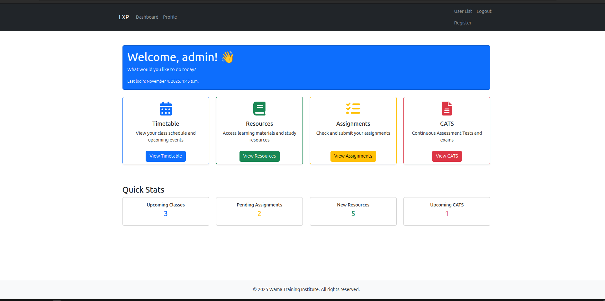Click the View CATS button
605x301 pixels.
pos(447,156)
